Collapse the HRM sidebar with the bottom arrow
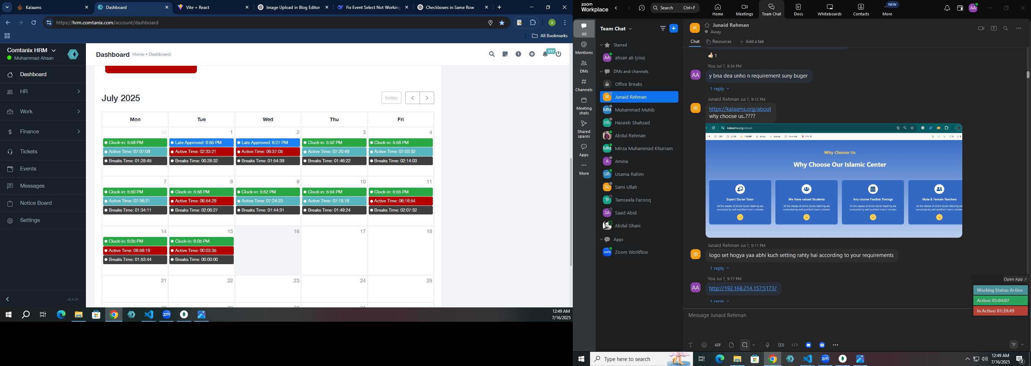This screenshot has height=366, width=1031. coord(8,299)
